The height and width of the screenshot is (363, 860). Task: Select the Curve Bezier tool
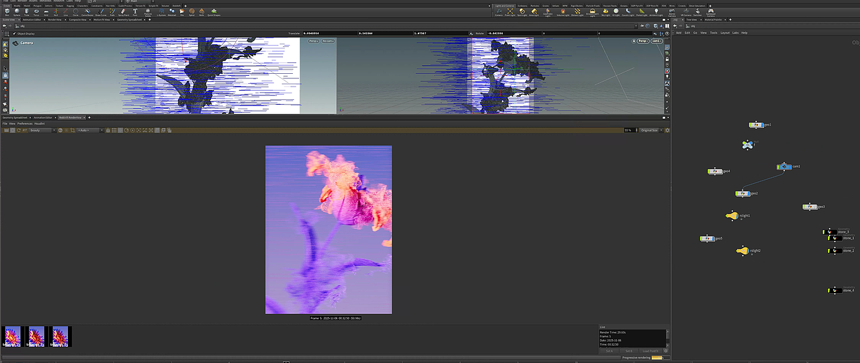pyautogui.click(x=87, y=12)
